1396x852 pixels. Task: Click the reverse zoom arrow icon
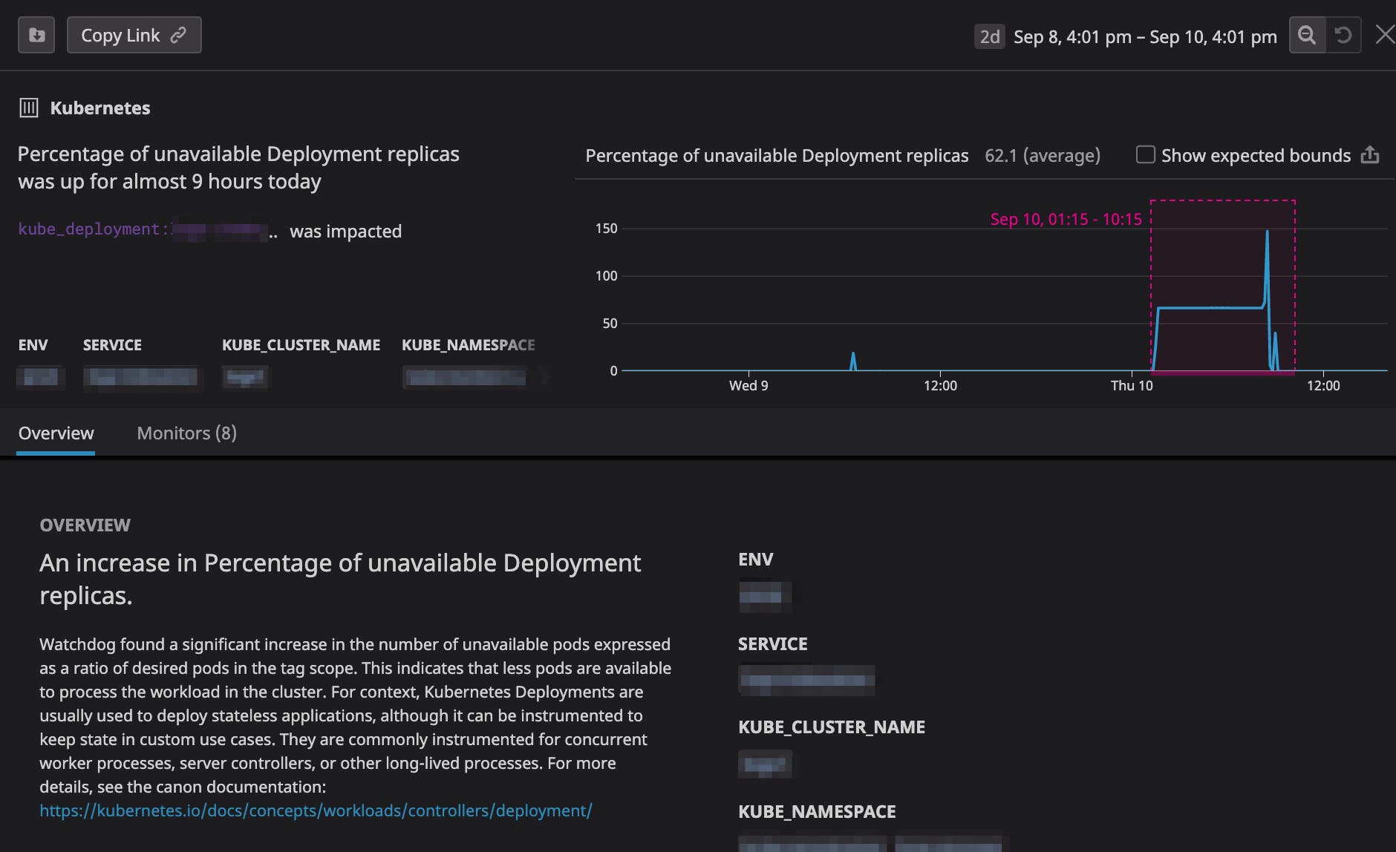tap(1343, 34)
